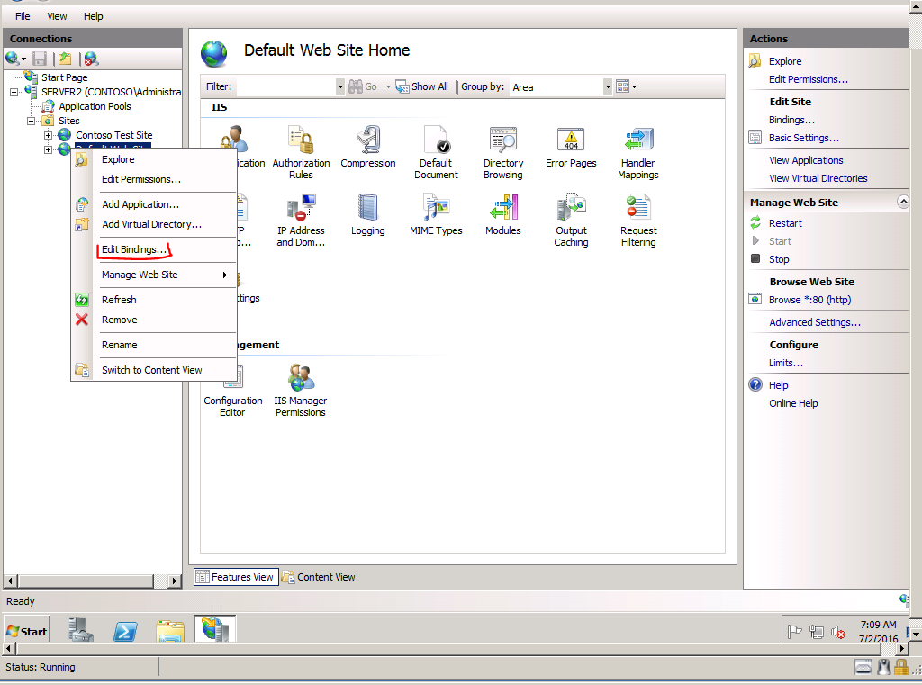Click the Limits link under Configure
This screenshot has width=922, height=685.
coord(785,363)
